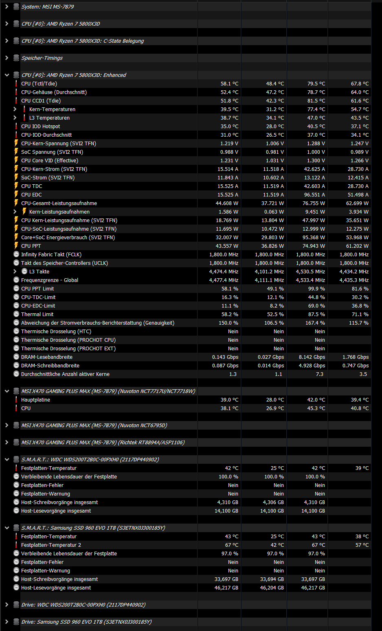Viewport: 382px width, 631px height.
Task: Click the 14,100 GB WDC Host-Lesevorgänge value
Action: tap(226, 511)
